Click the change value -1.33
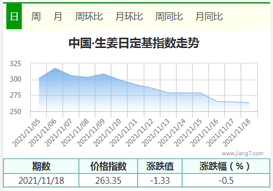This screenshot has width=273, height=191. [160, 180]
